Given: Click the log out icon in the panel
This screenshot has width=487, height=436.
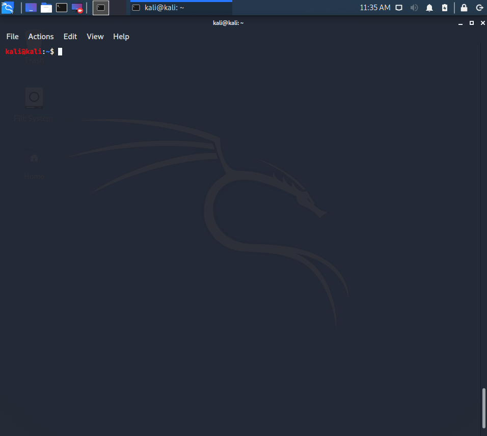Looking at the screenshot, I should [x=479, y=8].
